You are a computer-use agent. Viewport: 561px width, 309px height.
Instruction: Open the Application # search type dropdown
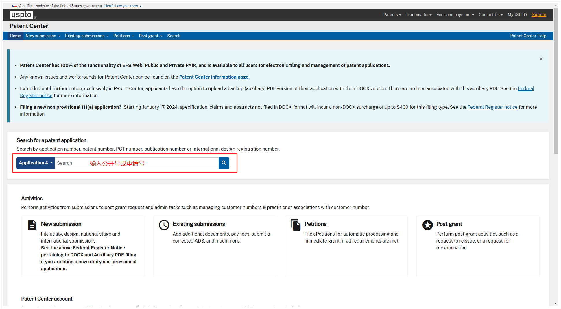(x=36, y=163)
